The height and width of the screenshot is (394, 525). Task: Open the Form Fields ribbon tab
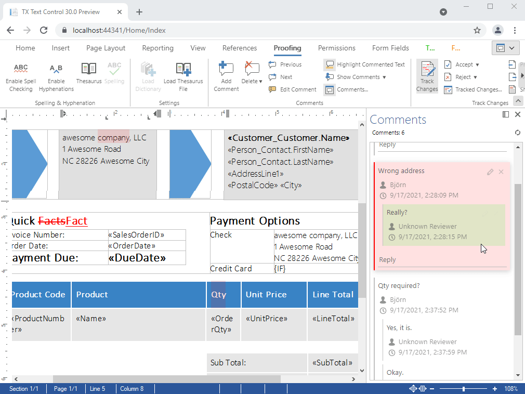click(390, 48)
